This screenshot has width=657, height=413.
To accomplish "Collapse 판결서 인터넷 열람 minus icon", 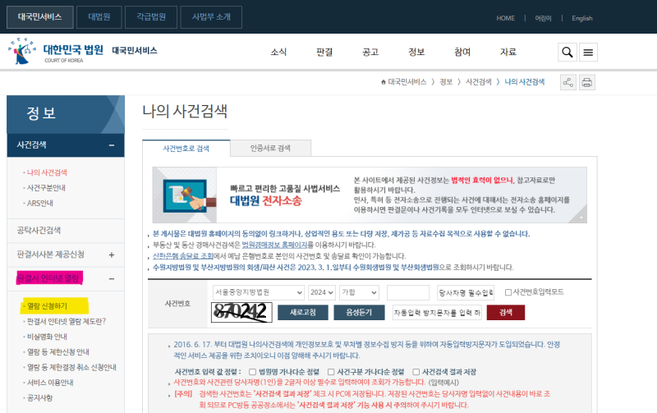I will coord(112,279).
